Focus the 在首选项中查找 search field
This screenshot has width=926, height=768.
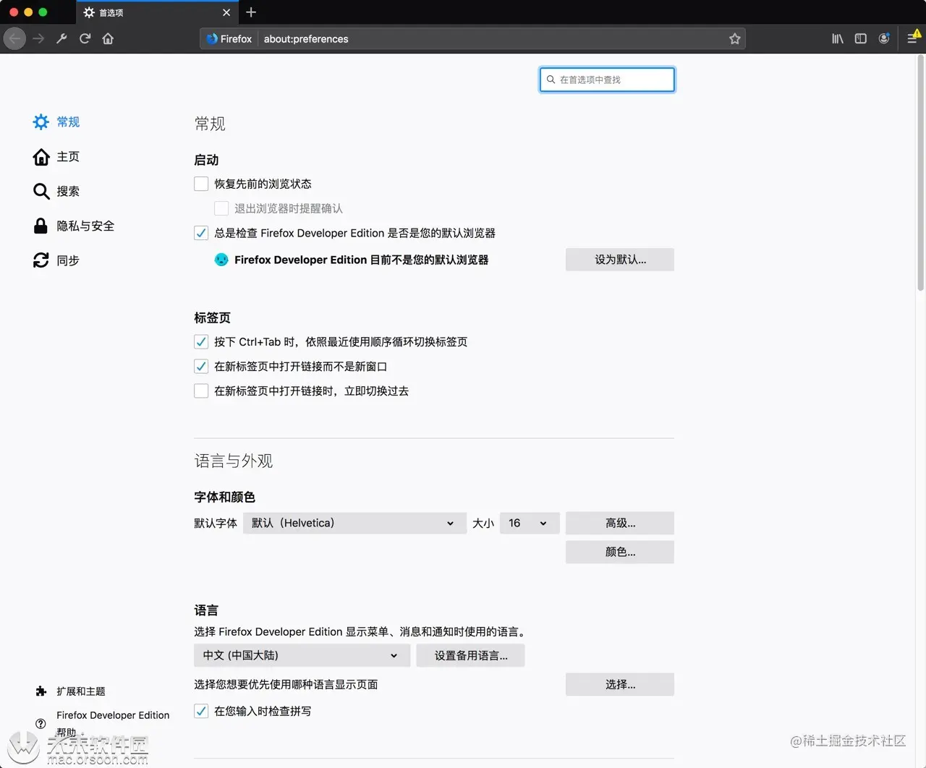tap(607, 80)
